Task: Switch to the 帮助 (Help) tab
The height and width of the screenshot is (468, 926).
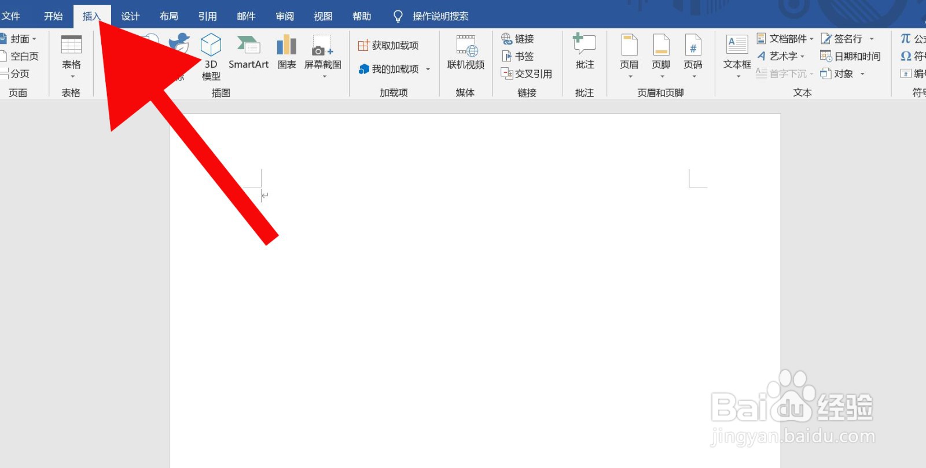Action: tap(362, 16)
